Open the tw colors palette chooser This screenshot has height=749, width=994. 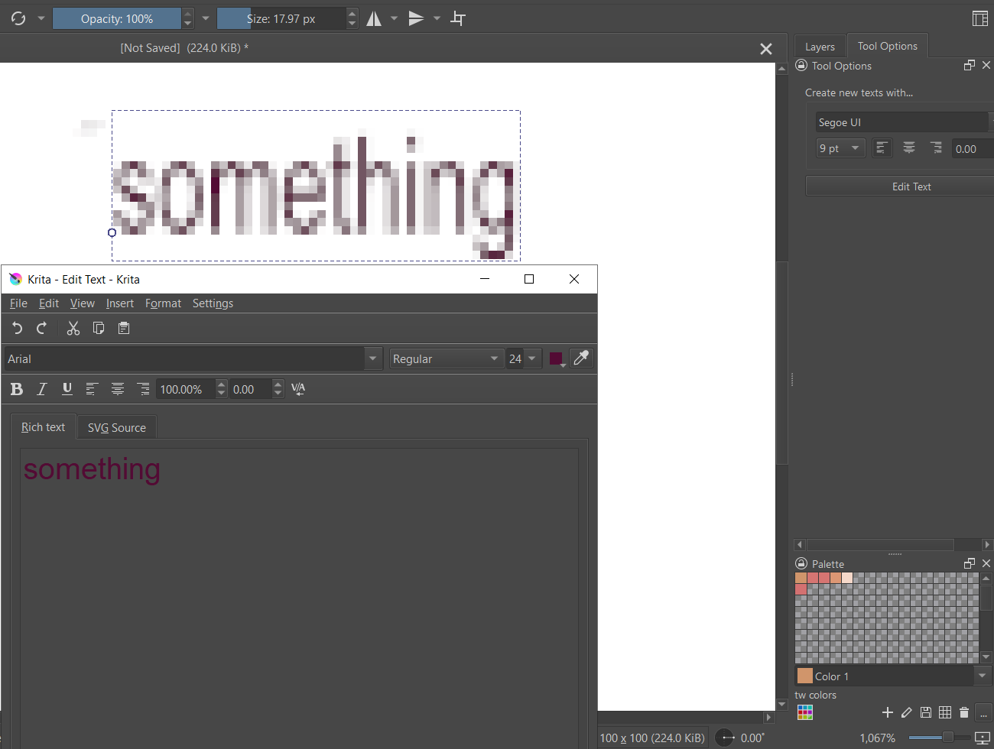tap(804, 712)
